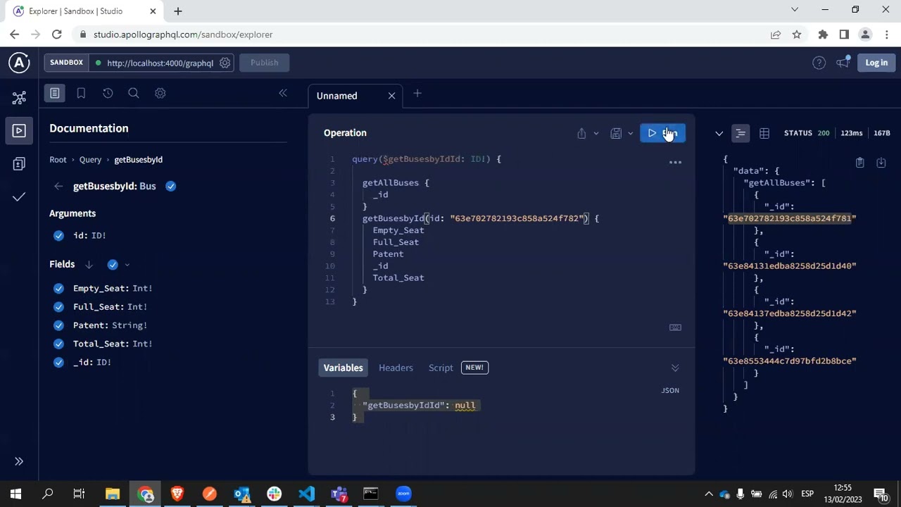901x507 pixels.
Task: Open the bookmarks (operation collections) icon
Action: [x=81, y=93]
